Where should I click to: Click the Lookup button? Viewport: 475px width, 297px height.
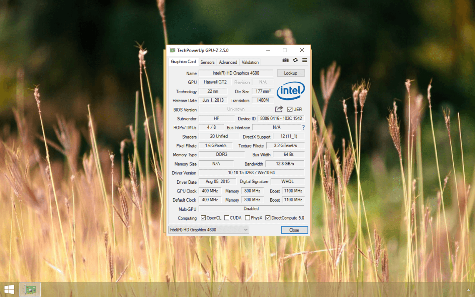(x=291, y=73)
